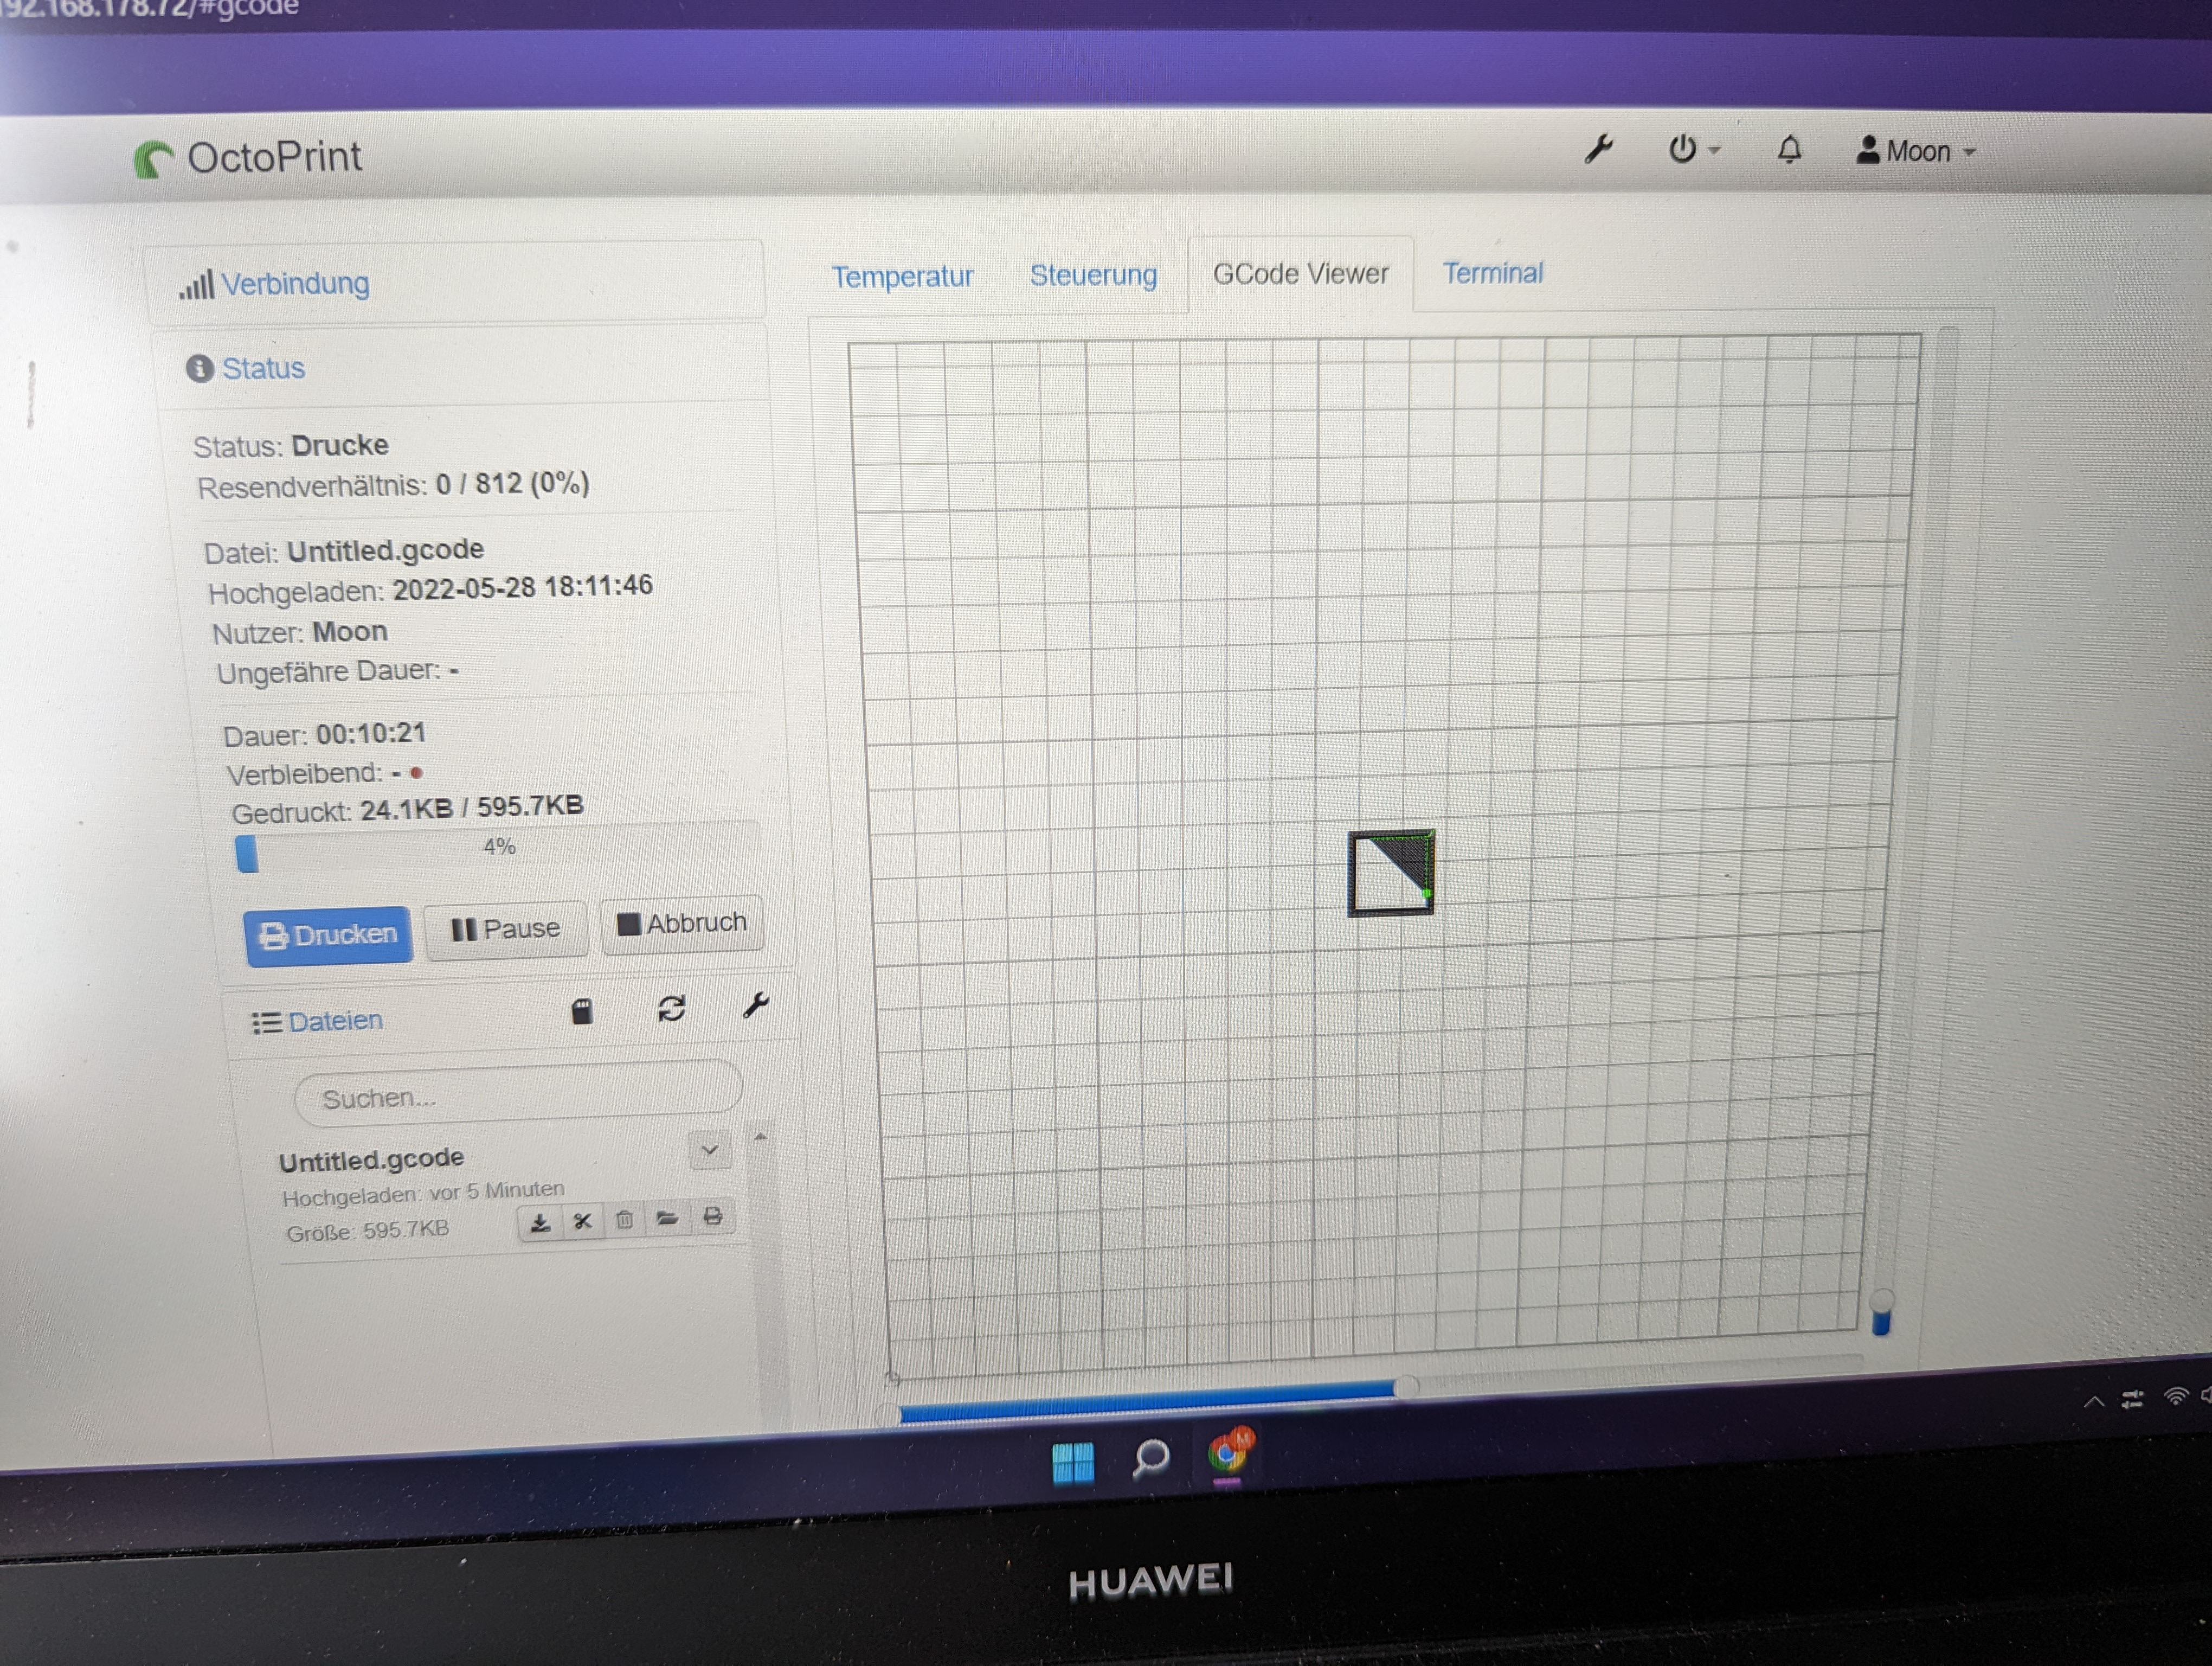This screenshot has height=1666, width=2212.
Task: Click the Dateien list icon
Action: (266, 1023)
